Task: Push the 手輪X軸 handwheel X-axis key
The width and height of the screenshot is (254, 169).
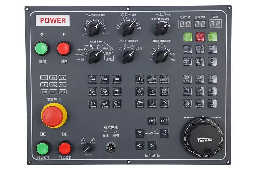Action: coord(92,104)
